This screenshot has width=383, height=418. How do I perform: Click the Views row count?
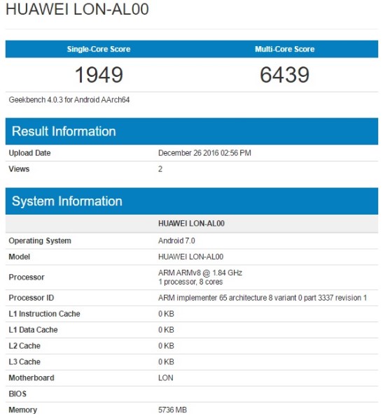160,169
